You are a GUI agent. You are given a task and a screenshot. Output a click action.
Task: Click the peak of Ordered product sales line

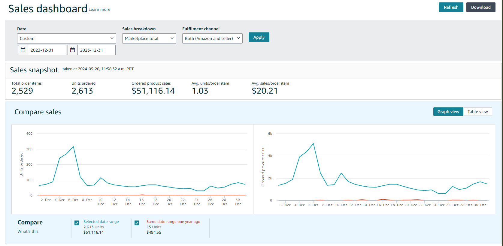(x=314, y=144)
